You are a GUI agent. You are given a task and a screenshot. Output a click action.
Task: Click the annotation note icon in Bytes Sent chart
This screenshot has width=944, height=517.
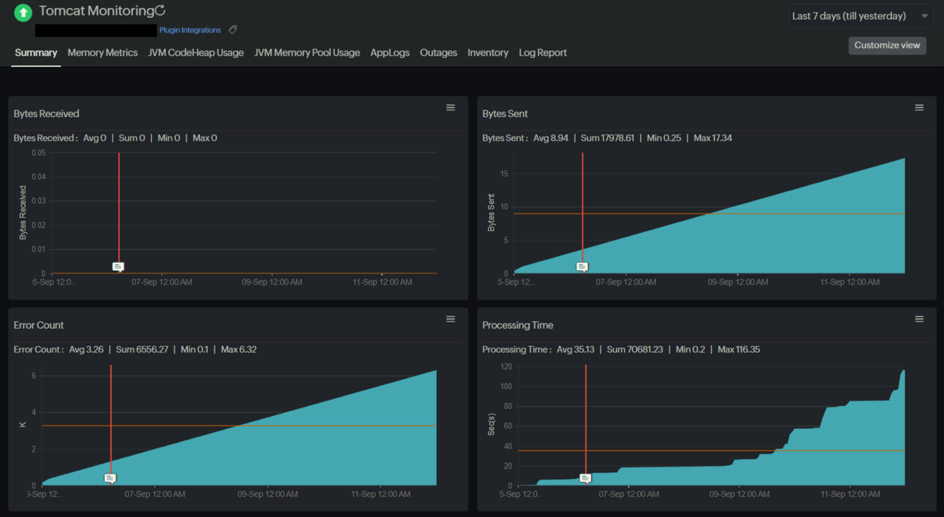point(582,267)
